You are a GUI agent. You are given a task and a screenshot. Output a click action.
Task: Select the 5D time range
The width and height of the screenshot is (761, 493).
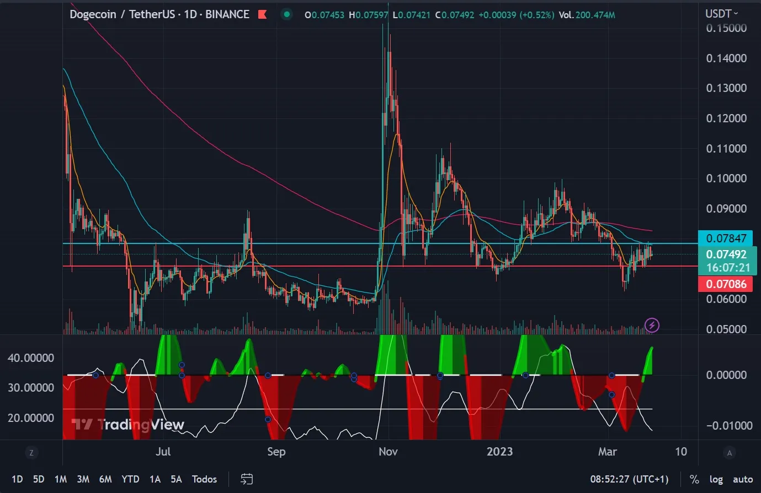pos(39,479)
